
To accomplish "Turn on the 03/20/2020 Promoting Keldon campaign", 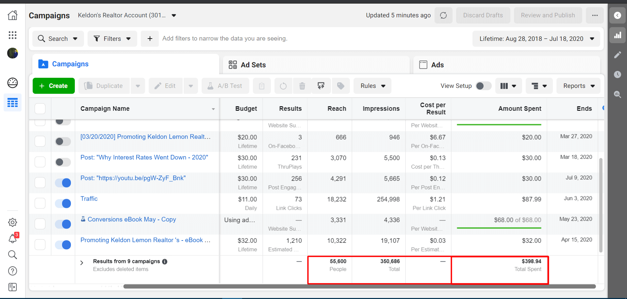I will (x=63, y=141).
